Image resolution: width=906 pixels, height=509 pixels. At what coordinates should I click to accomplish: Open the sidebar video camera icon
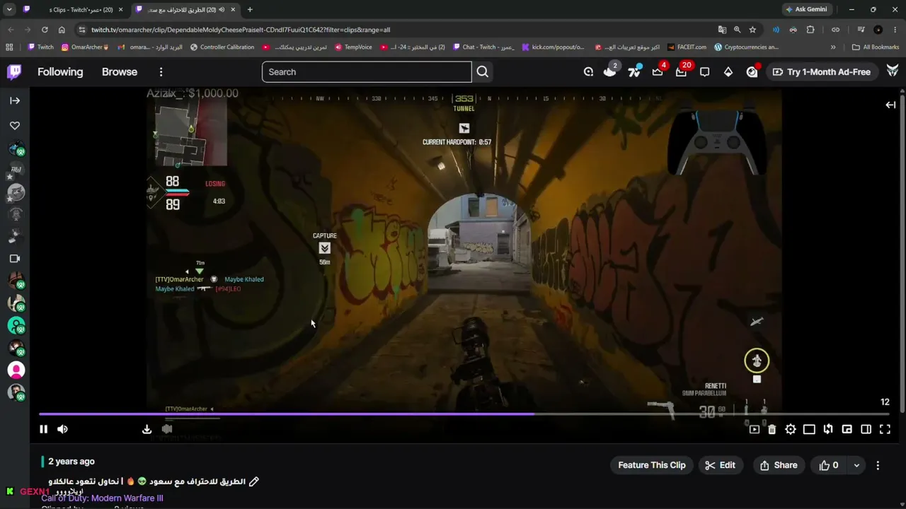[15, 259]
